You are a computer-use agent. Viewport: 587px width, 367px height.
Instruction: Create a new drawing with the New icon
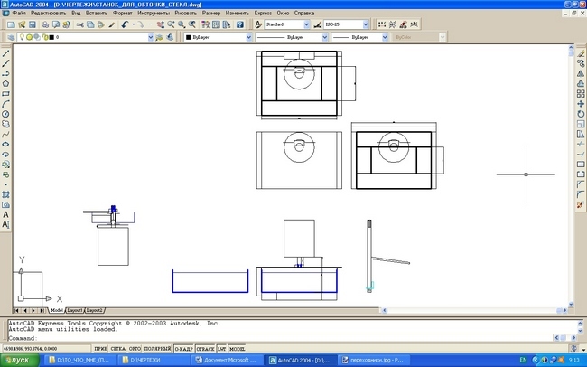click(11, 24)
